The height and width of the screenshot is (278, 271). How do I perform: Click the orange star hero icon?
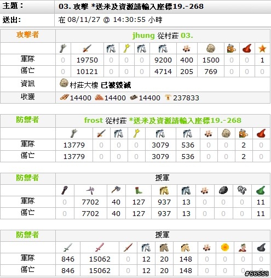(x=262, y=49)
